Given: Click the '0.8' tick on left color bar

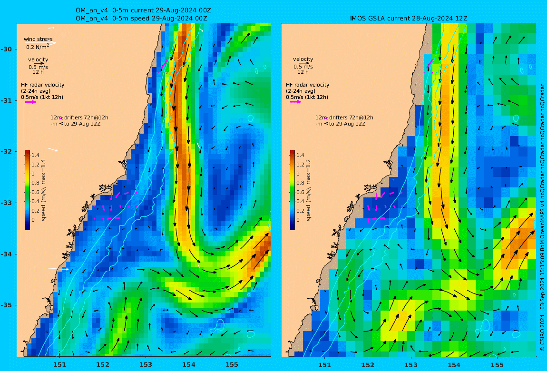Looking at the screenshot, I should tap(36, 183).
